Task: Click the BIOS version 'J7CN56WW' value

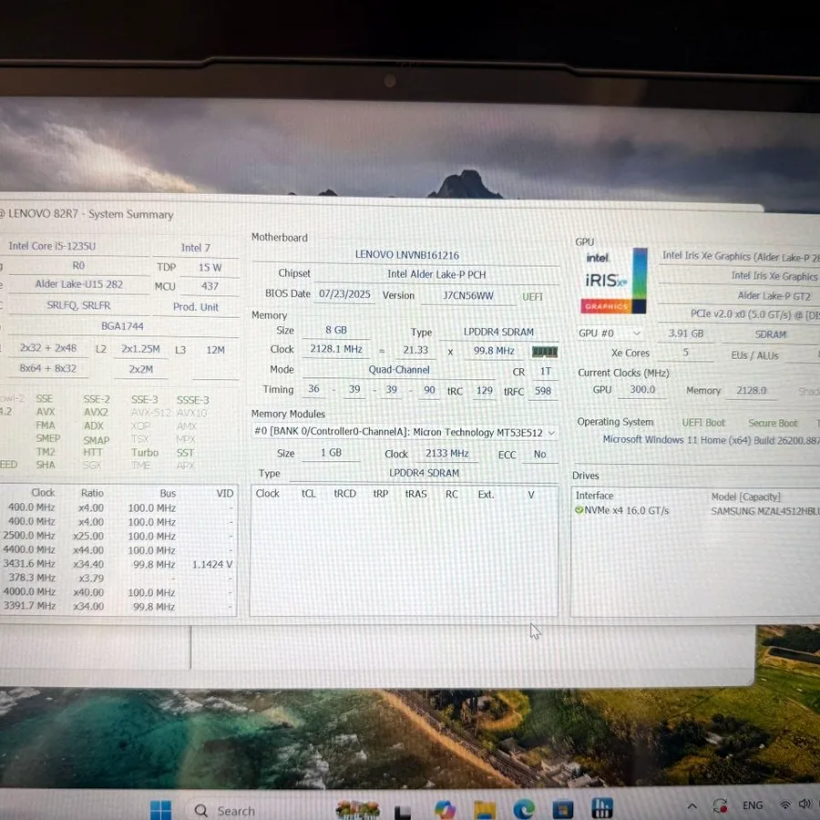Action: point(468,295)
